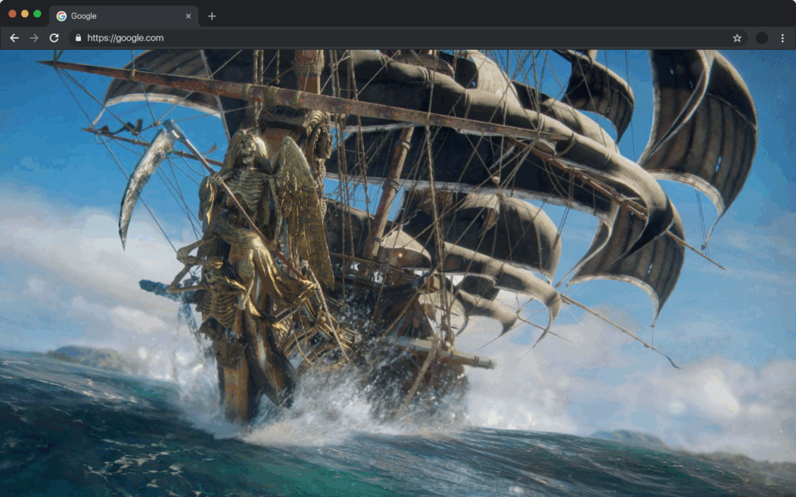796x497 pixels.
Task: Open the profile avatar menu
Action: 762,38
